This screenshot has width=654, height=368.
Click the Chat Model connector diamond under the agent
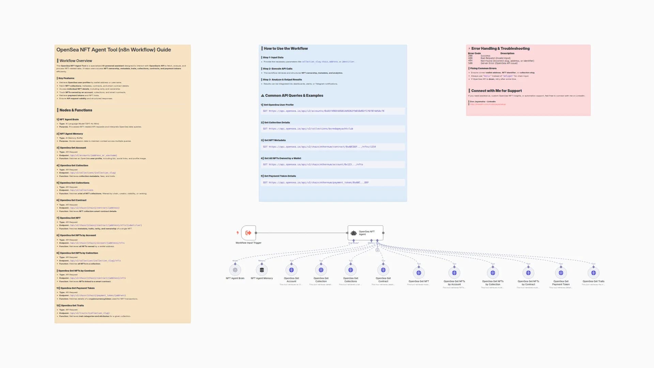pyautogui.click(x=354, y=241)
